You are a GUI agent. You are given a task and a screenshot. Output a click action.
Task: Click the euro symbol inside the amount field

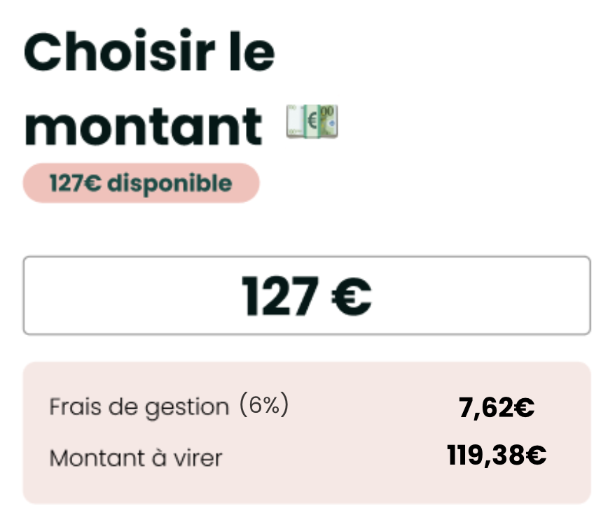tap(352, 295)
